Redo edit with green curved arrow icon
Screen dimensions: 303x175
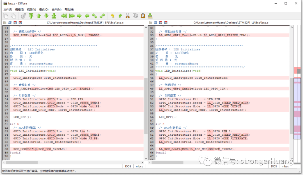pos(120,16)
